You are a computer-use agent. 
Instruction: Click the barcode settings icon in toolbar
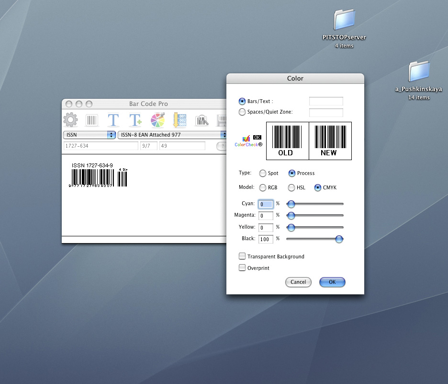coord(92,120)
